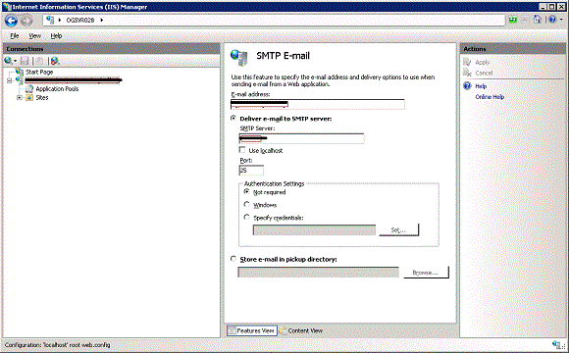The width and height of the screenshot is (569, 353).
Task: Select Start Page in the connections tree
Action: (x=39, y=73)
